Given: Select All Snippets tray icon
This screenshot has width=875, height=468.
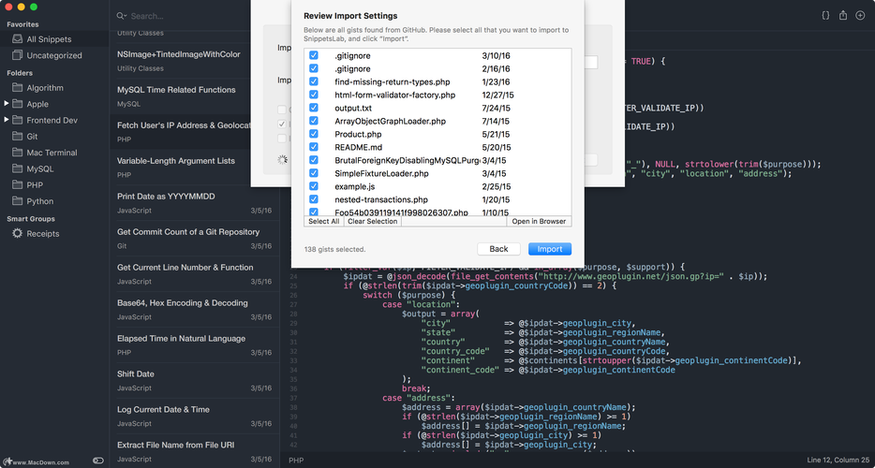Looking at the screenshot, I should [x=17, y=39].
